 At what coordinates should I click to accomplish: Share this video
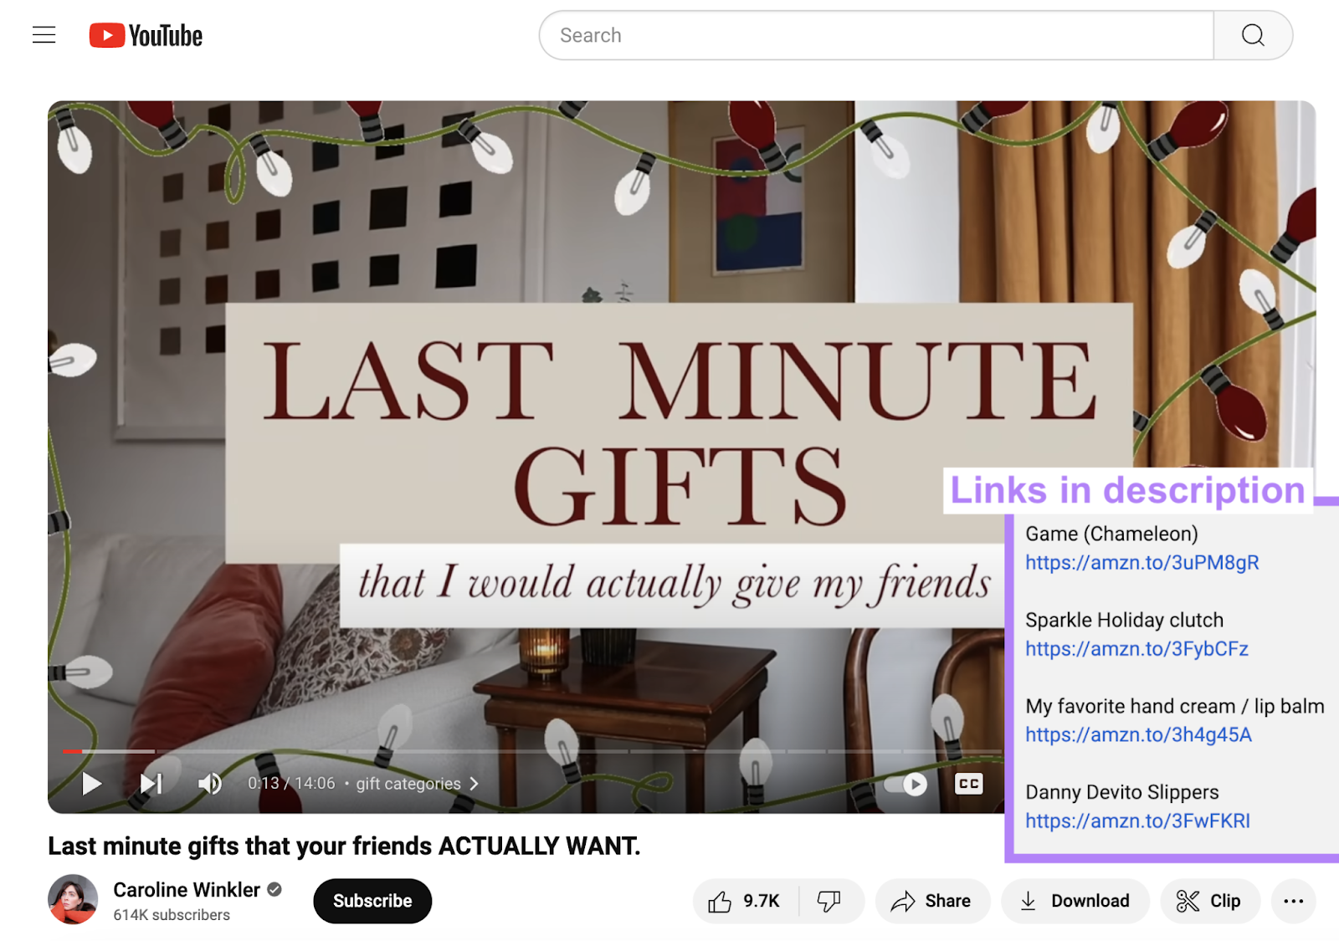(931, 901)
